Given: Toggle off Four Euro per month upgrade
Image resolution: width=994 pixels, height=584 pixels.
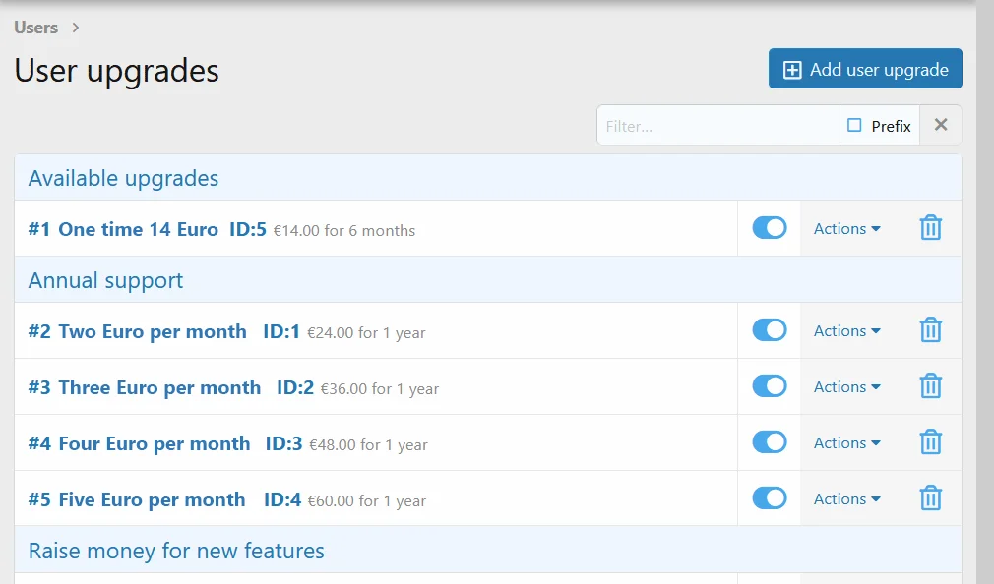Looking at the screenshot, I should coord(770,442).
